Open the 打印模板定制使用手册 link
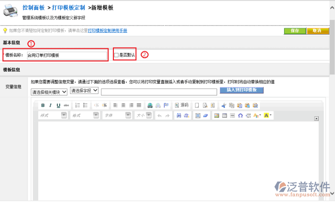 pyautogui.click(x=107, y=31)
